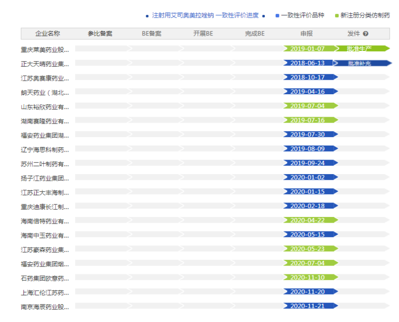The image size is (399, 322).
Task: Select the company 辽宁海思科制药...
Action: [45, 150]
